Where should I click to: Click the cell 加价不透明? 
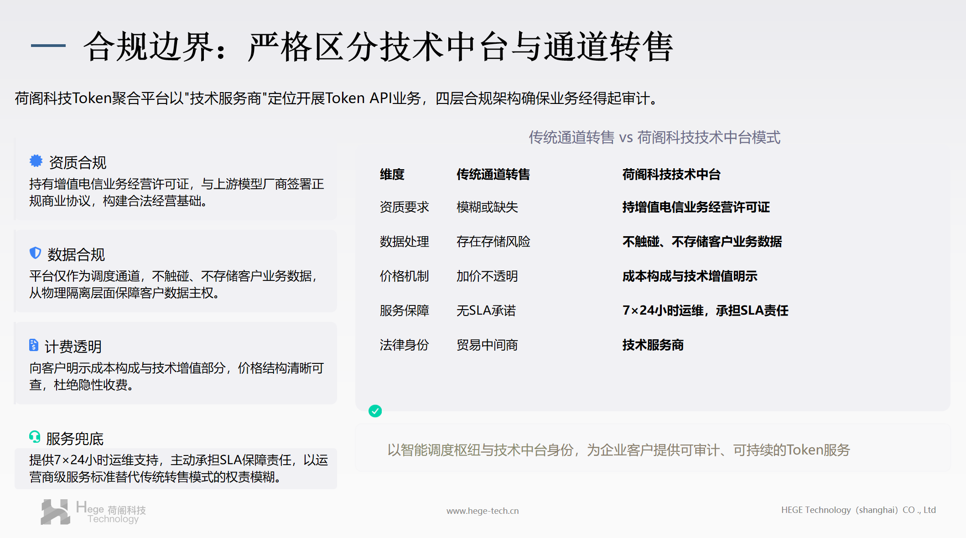487,276
